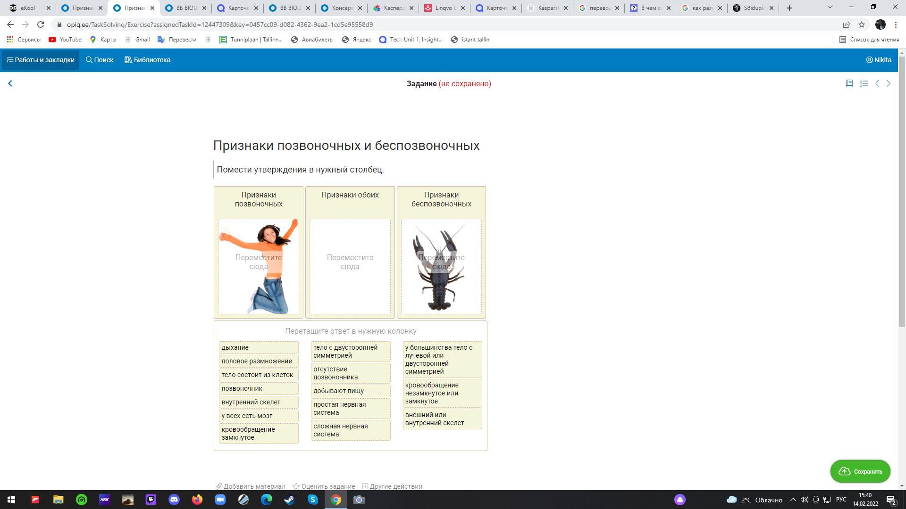Screen dimensions: 906x509
Task: Bookmark this page with the star icon
Action: tap(862, 25)
